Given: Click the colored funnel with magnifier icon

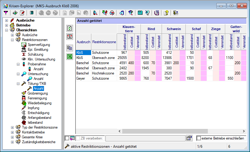Looking at the screenshot, I should tap(131, 13).
